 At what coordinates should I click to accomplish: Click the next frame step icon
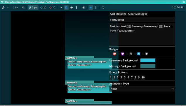(x=8, y=8)
